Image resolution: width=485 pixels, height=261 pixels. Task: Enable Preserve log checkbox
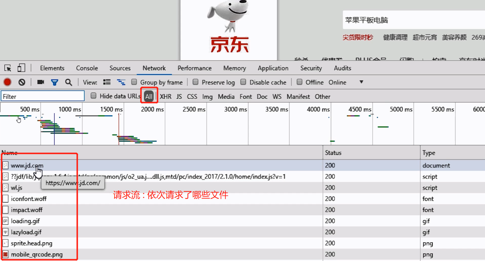(196, 82)
